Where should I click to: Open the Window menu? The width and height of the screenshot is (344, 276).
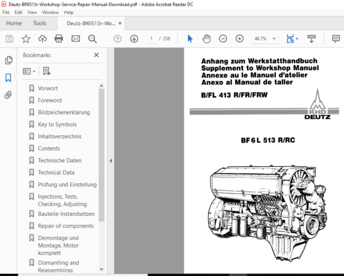tap(50, 13)
